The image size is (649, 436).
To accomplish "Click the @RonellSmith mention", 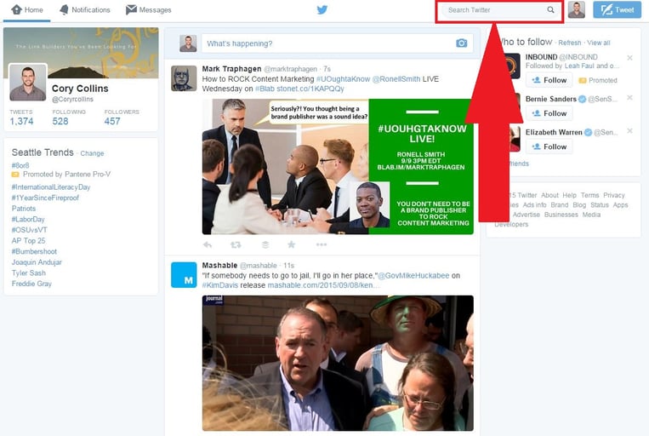I will coord(396,79).
